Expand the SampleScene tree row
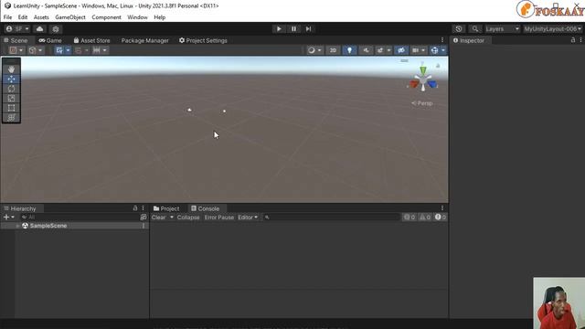This screenshot has width=585, height=329. coord(17,226)
